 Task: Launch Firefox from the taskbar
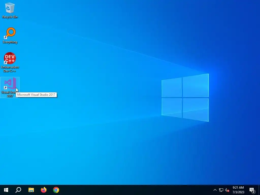(x=44, y=190)
